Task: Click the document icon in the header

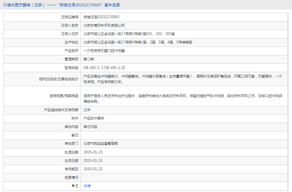Action: 4,5
